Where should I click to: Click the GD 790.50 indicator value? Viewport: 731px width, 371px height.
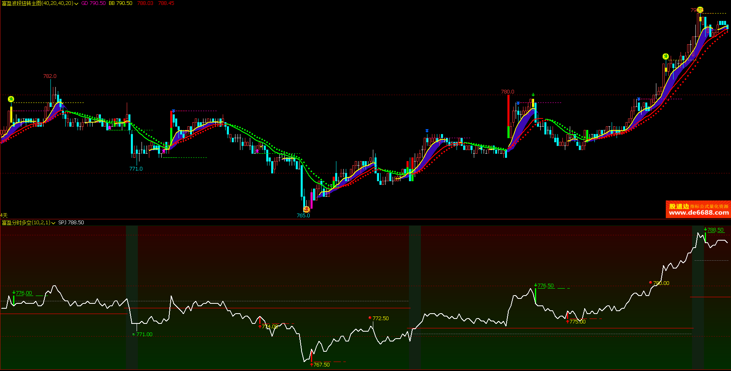point(93,3)
